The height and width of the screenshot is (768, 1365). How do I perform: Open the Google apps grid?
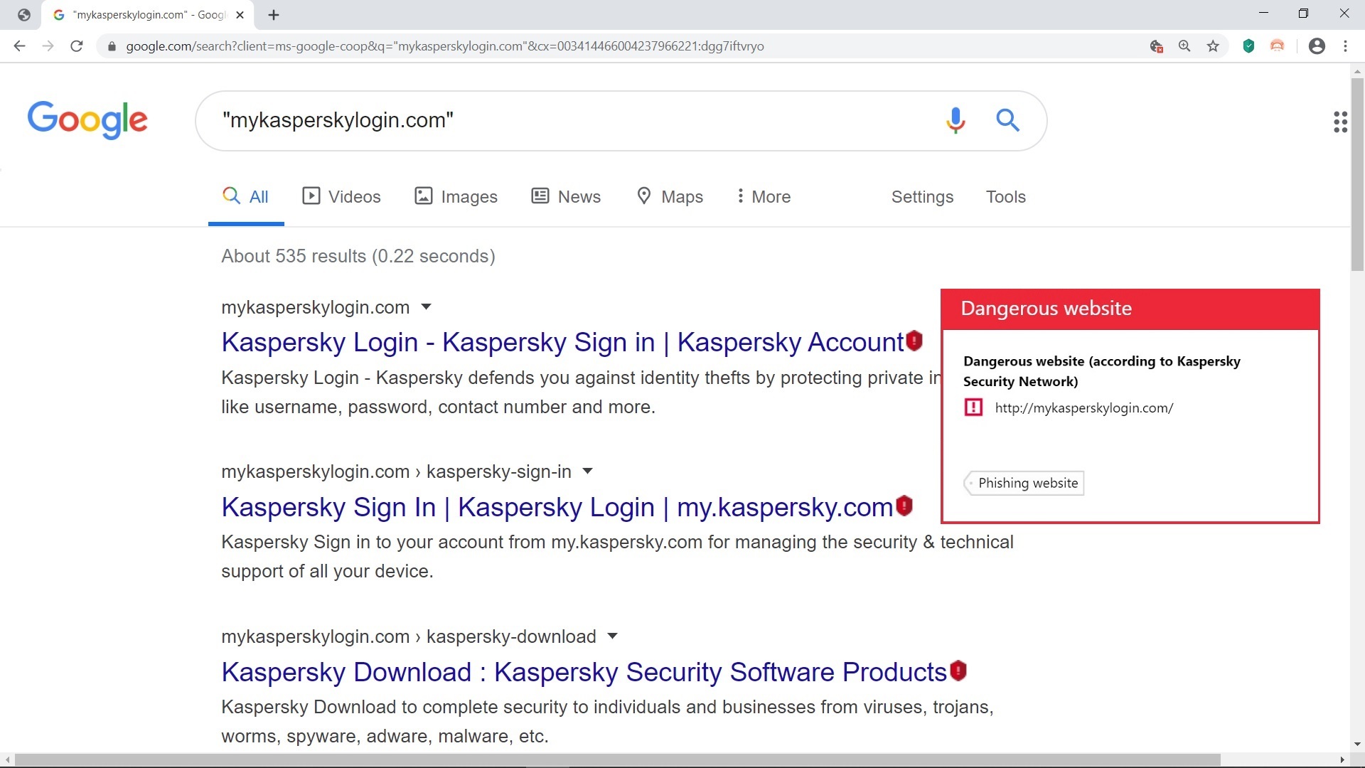tap(1340, 122)
